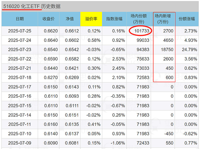Screen dimensions: 200x149
Task: Click the 份额涨幅 column header
Action: click(x=187, y=19)
